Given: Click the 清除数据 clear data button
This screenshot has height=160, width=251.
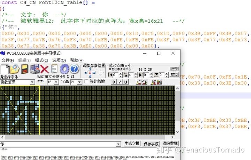Looking at the screenshot, I should [170, 143].
